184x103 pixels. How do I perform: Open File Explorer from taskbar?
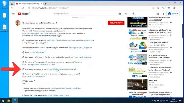pos(9,100)
